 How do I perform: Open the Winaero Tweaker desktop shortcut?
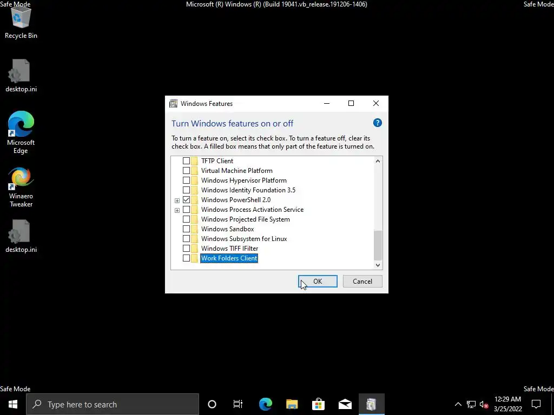(x=21, y=187)
